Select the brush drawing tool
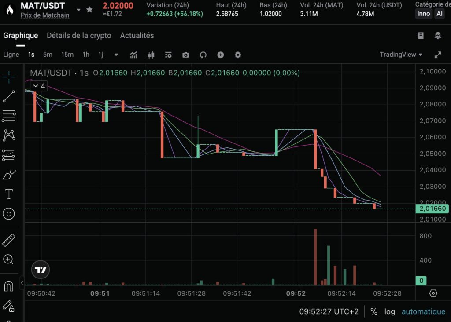 pos(9,175)
